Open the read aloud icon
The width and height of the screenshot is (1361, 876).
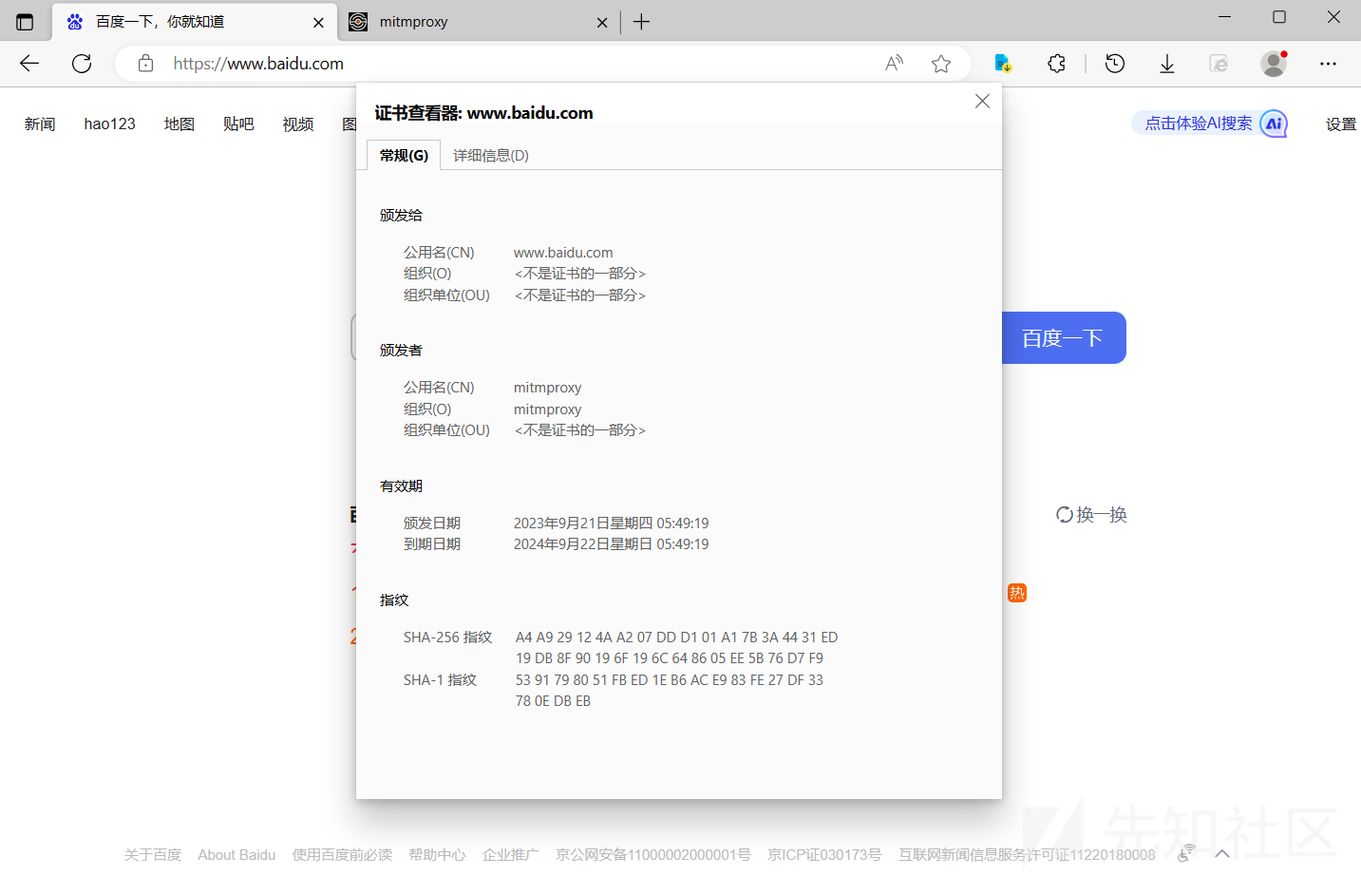point(894,64)
